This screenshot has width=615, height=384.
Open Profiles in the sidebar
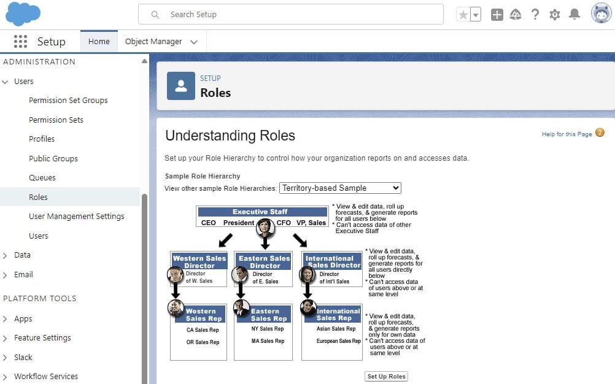(x=42, y=139)
